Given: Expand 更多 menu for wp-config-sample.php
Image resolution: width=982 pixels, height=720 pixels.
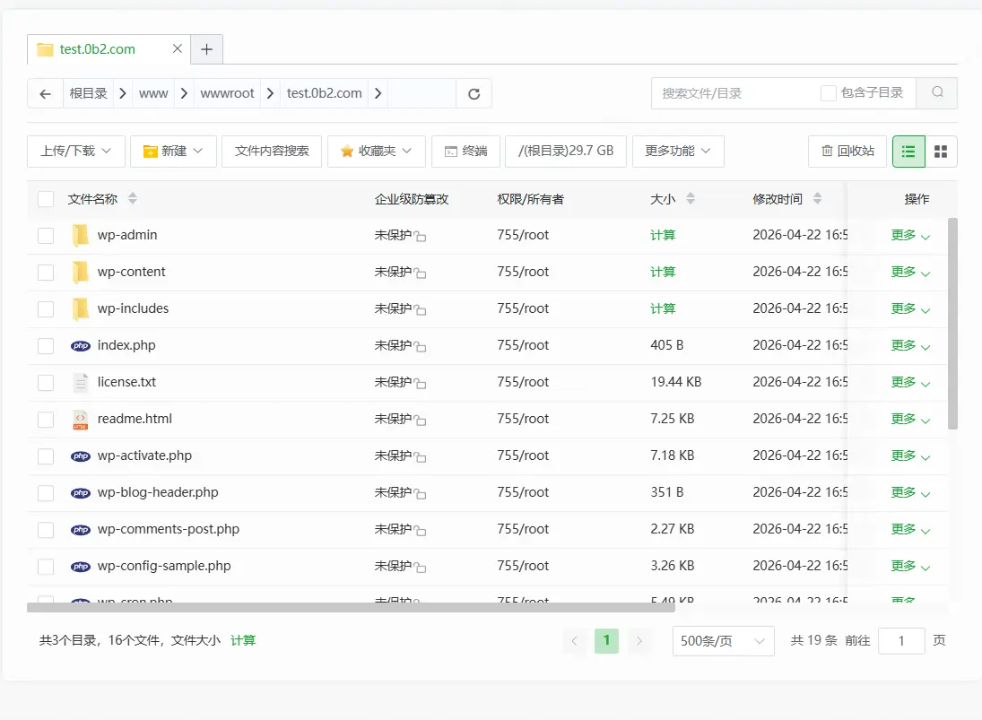Looking at the screenshot, I should [910, 567].
